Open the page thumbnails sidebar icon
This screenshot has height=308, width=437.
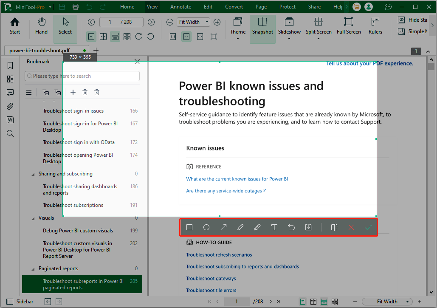(x=10, y=79)
